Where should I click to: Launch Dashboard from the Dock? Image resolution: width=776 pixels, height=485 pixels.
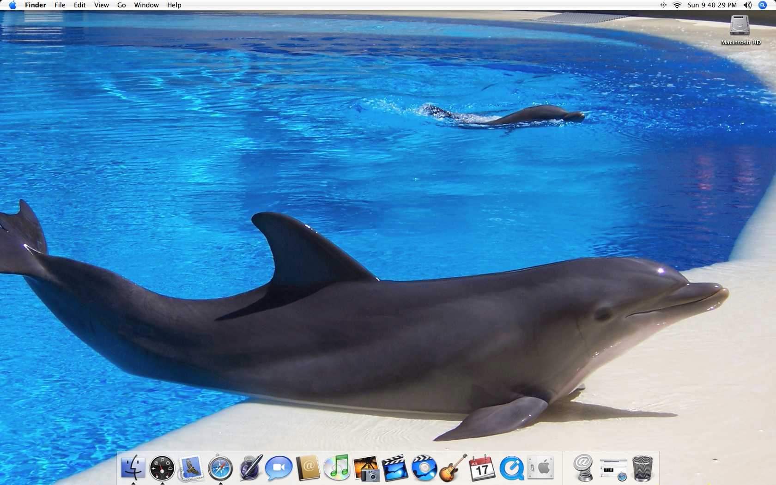tap(162, 467)
